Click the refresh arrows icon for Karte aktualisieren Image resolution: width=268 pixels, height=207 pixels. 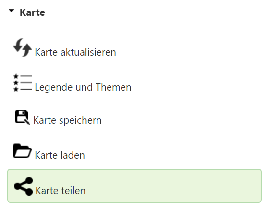(x=22, y=48)
